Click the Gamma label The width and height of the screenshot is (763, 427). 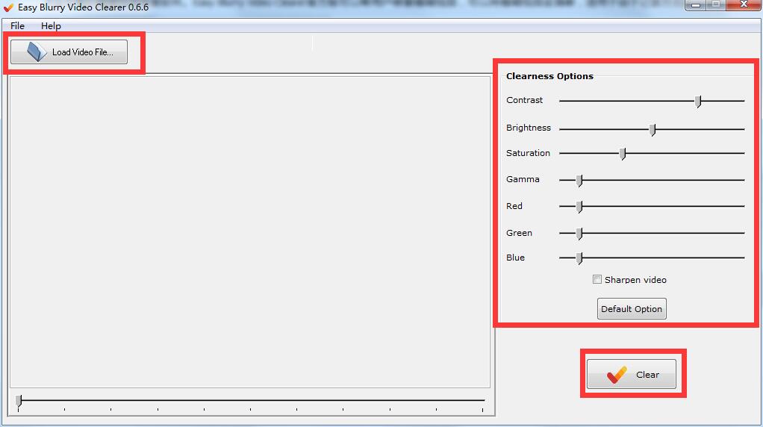click(523, 179)
